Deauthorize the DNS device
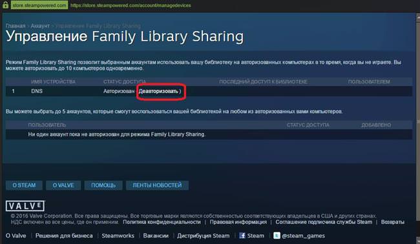This screenshot has width=420, height=244. coord(158,91)
